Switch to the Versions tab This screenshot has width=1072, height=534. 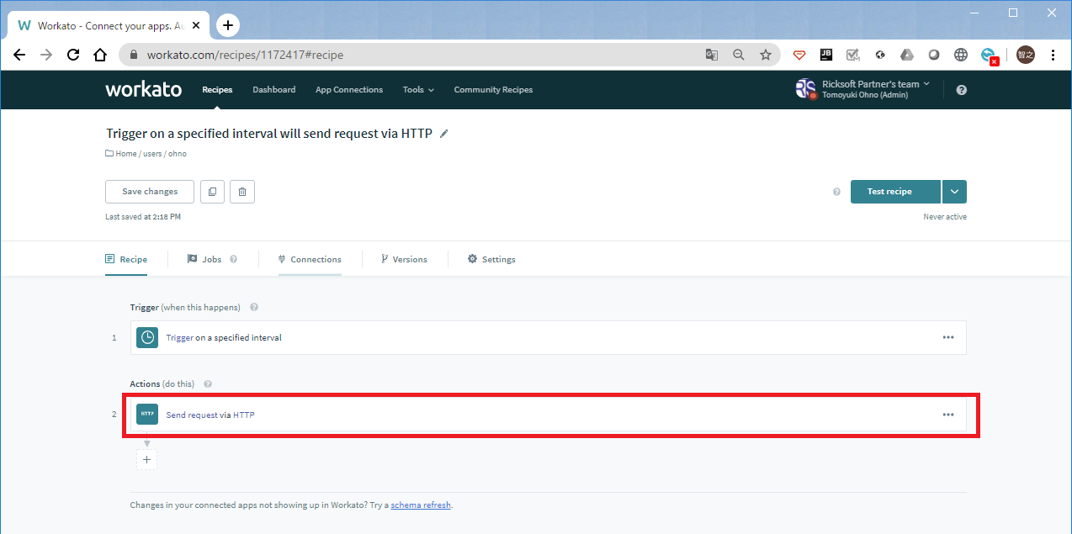coord(404,260)
